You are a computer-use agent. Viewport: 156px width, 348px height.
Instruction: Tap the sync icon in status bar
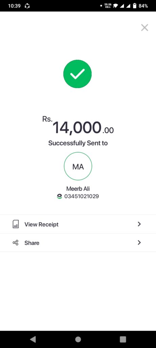pos(27,6)
